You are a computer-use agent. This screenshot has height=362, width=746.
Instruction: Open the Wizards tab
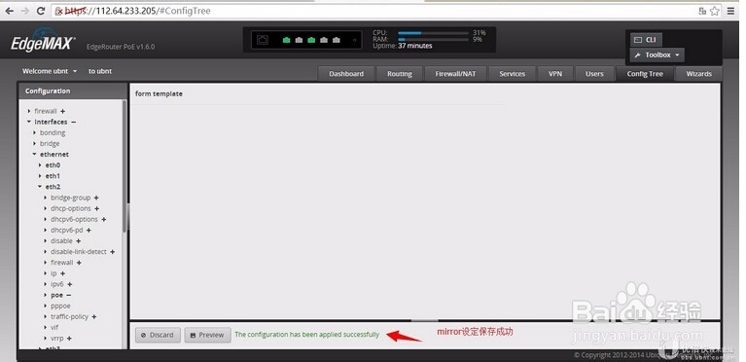tap(698, 74)
